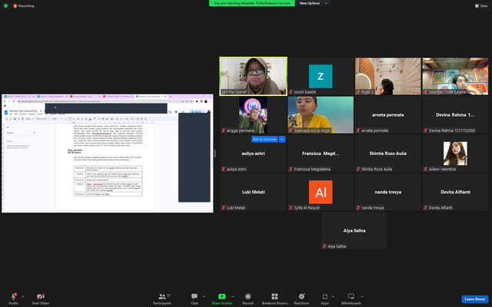Select Leonita Syarief's video tile
The width and height of the screenshot is (492, 307).
(x=253, y=76)
